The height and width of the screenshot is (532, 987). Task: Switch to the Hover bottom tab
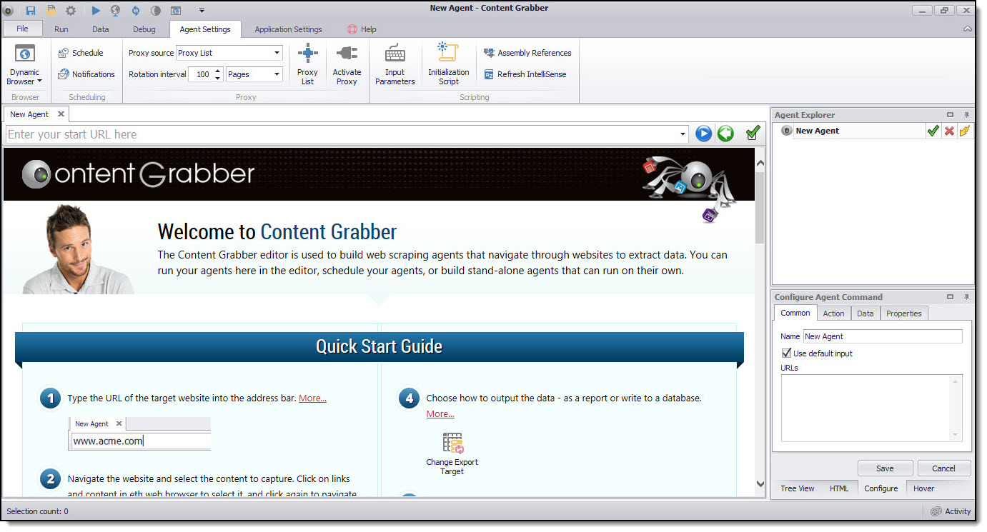(x=923, y=488)
